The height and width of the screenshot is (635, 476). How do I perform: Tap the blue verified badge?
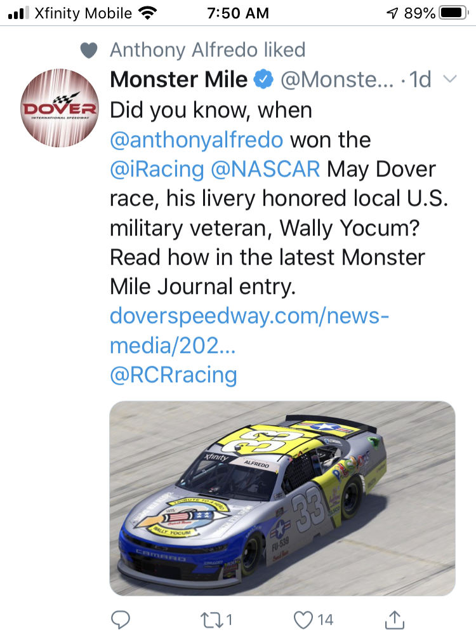(263, 80)
